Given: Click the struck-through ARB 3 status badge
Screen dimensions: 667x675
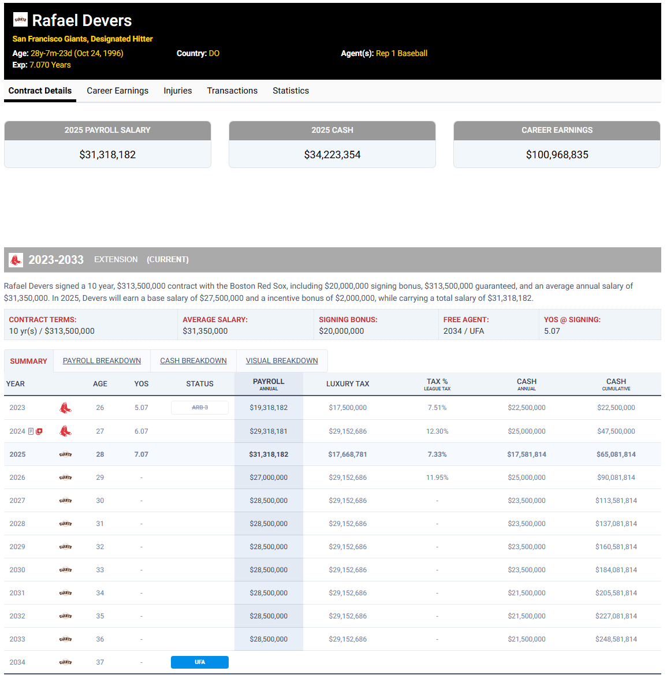Looking at the screenshot, I should (x=200, y=408).
